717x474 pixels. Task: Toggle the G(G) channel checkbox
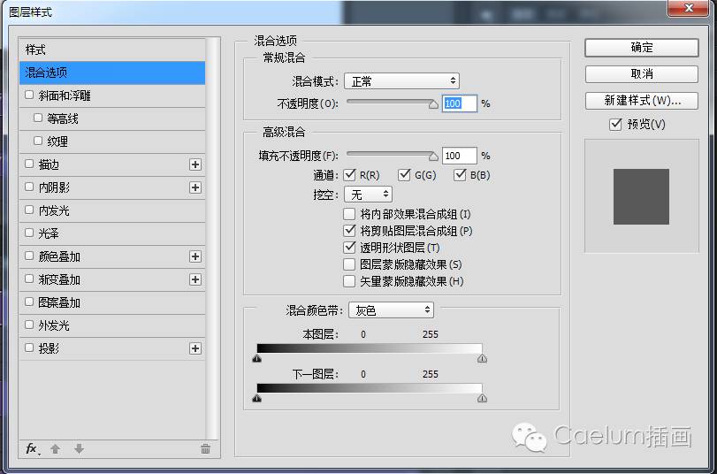[x=404, y=175]
